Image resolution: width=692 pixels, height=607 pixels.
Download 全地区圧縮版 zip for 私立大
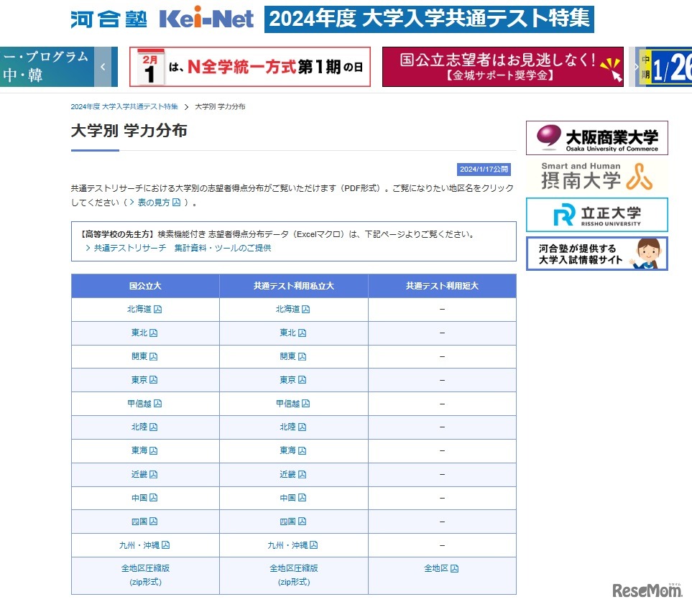point(294,575)
